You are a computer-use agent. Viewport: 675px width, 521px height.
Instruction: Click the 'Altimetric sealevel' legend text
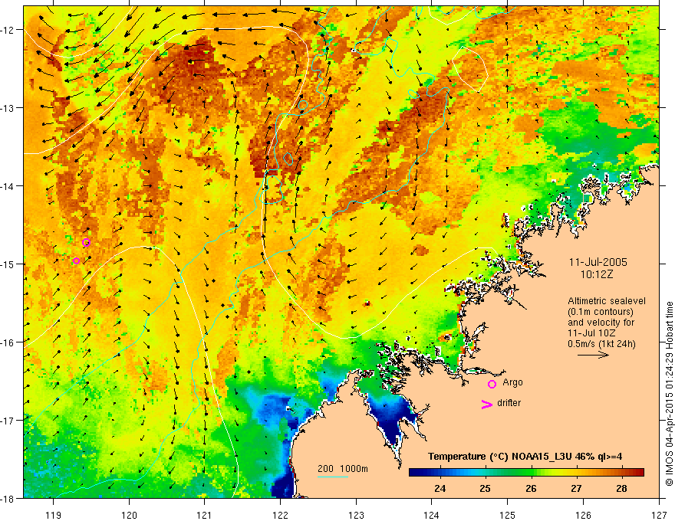tap(607, 301)
